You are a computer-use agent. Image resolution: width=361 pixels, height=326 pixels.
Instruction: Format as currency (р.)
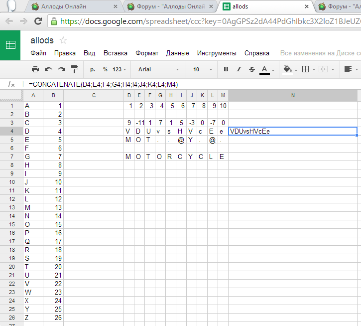[93, 69]
